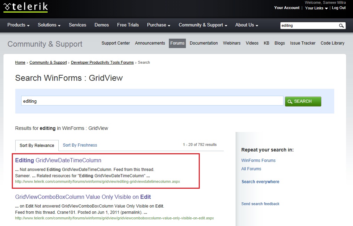Click the forum search input containing 'editing'
The width and height of the screenshot is (353, 226).
tap(152, 101)
